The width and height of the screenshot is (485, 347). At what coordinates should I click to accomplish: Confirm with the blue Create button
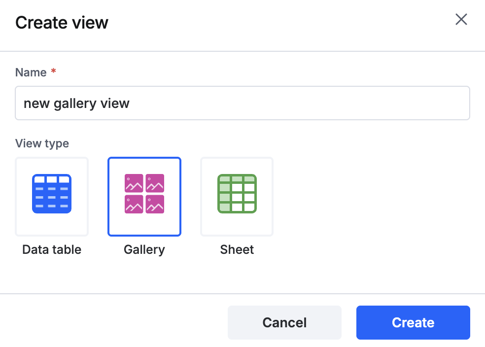click(413, 322)
